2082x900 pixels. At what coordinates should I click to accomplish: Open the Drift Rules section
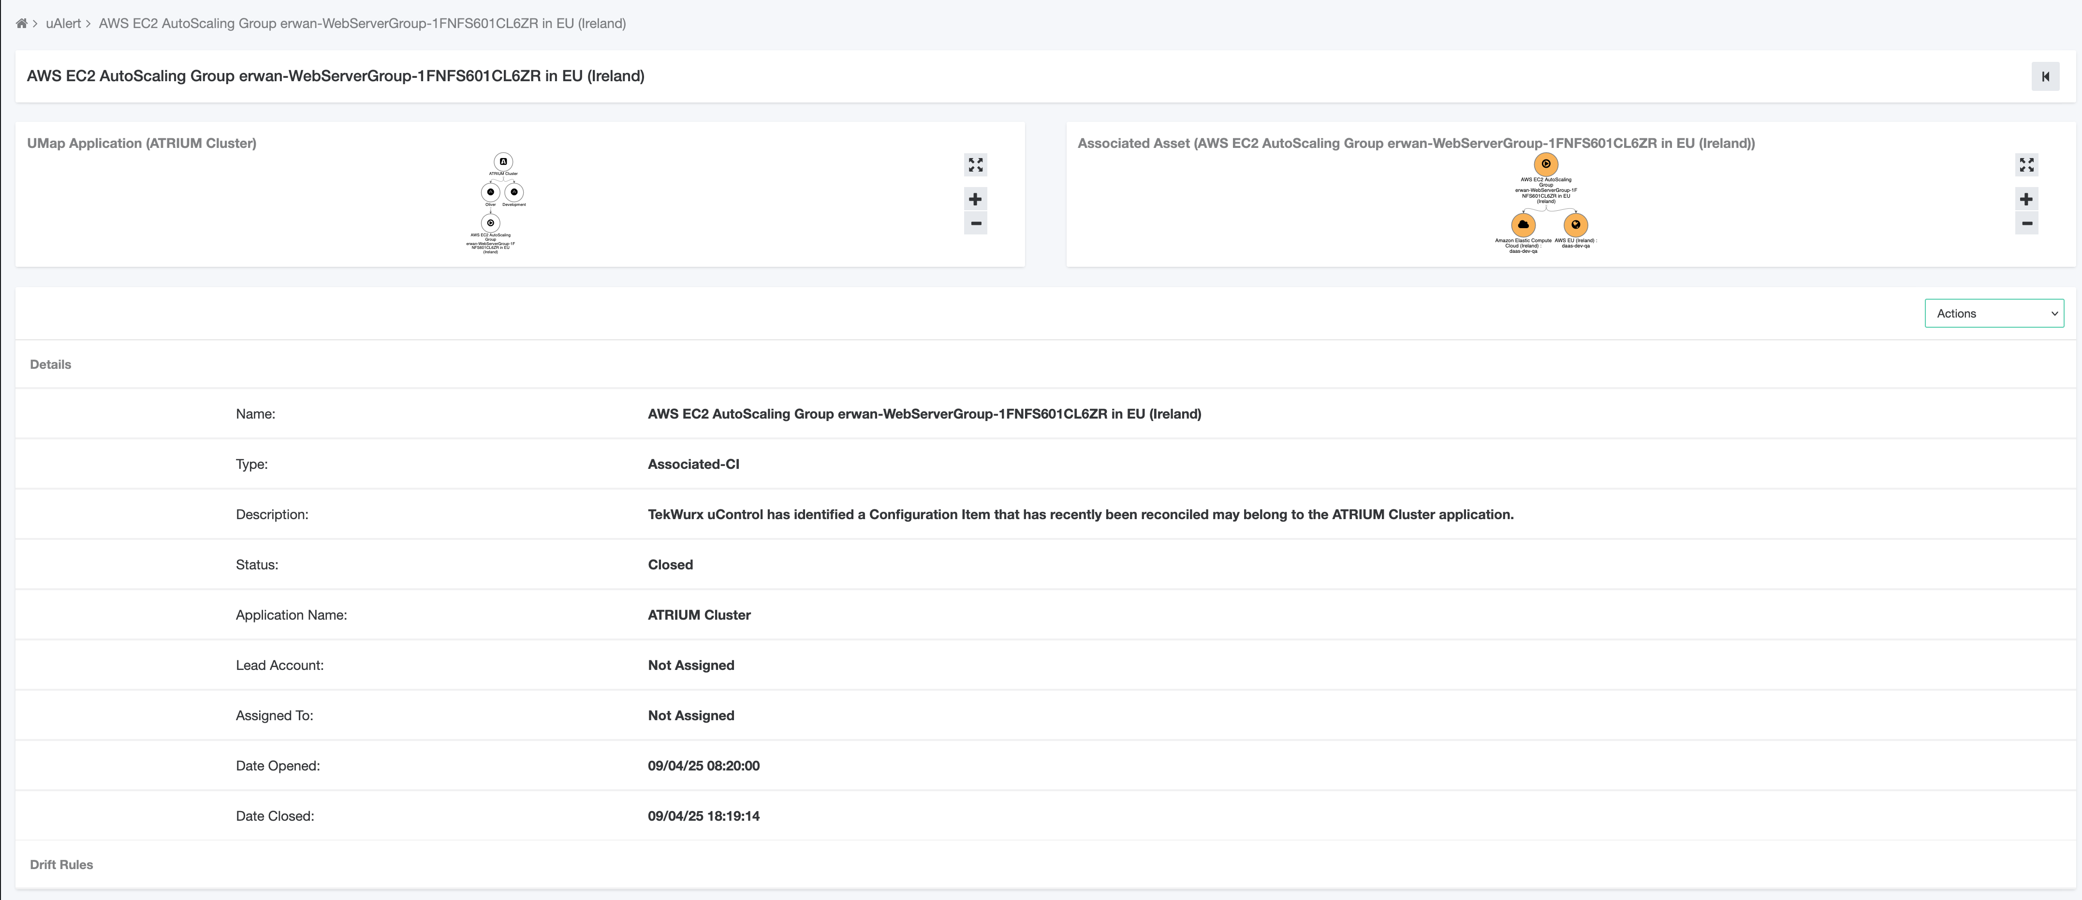pos(61,864)
